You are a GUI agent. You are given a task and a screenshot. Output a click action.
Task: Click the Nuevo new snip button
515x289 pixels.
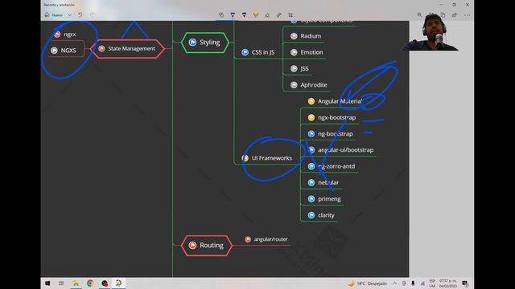point(54,15)
